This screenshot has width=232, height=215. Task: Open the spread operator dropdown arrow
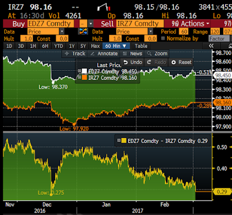pyautogui.click(x=90, y=24)
